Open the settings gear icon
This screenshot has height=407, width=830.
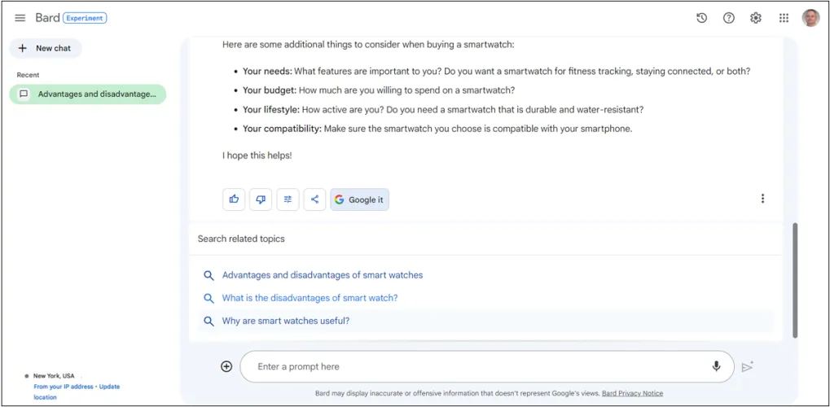pos(756,18)
